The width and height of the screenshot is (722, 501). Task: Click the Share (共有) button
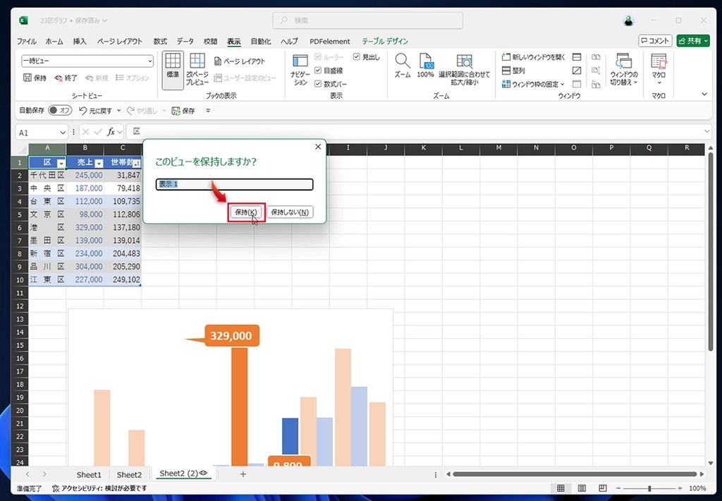693,41
